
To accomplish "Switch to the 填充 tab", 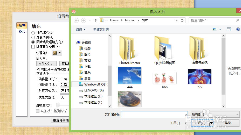I will 22,25.
